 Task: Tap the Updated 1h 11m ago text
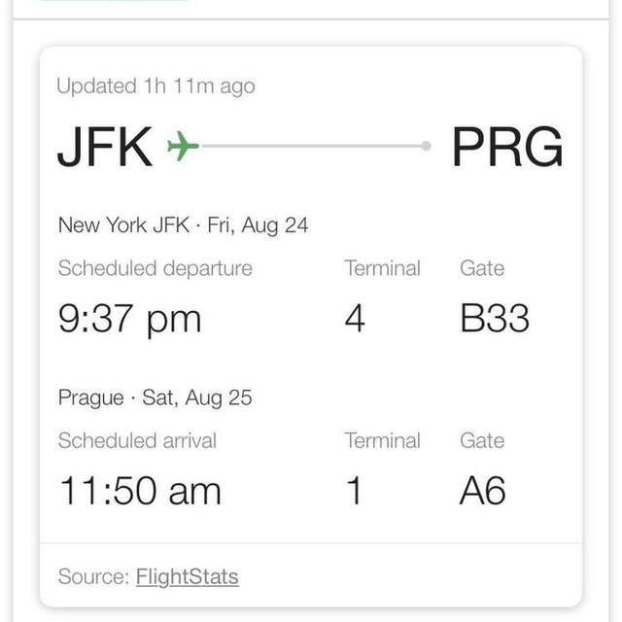(155, 86)
